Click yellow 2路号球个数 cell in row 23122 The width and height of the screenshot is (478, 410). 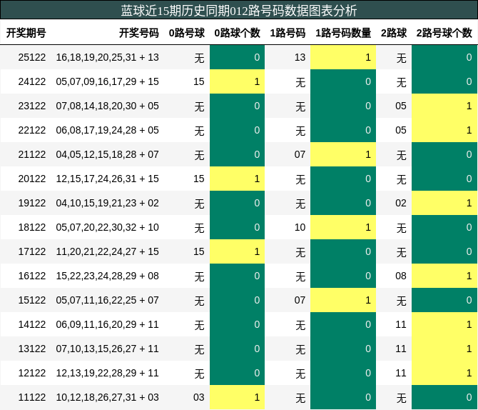tap(444, 106)
